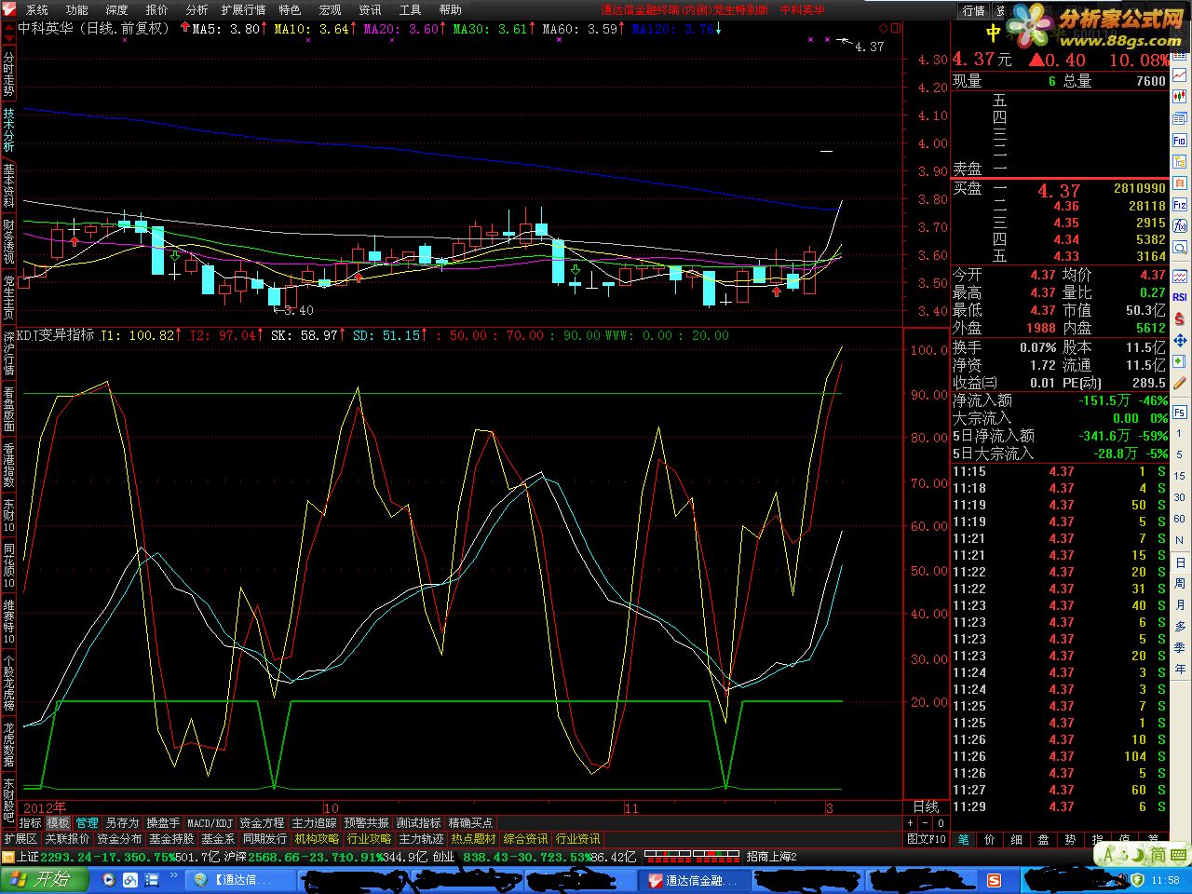Image resolution: width=1192 pixels, height=894 pixels.
Task: Open the 热点题材 tab
Action: [473, 839]
